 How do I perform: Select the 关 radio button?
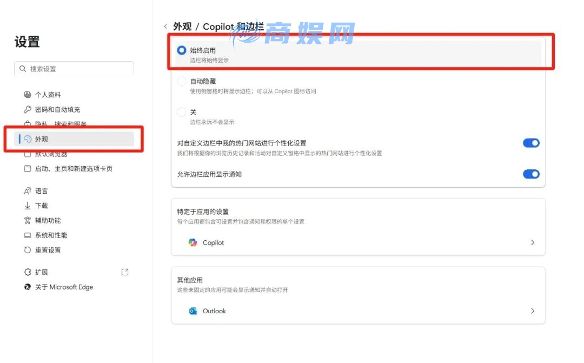[x=182, y=112]
